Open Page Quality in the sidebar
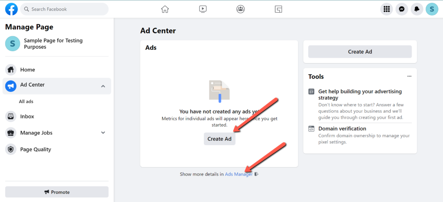The width and height of the screenshot is (443, 202). [35, 150]
